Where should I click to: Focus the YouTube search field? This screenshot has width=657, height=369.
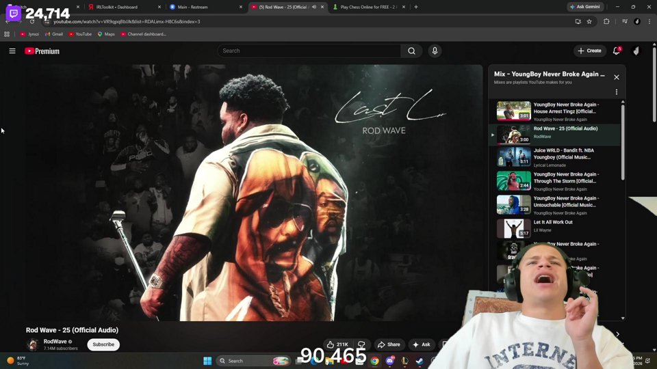point(309,51)
